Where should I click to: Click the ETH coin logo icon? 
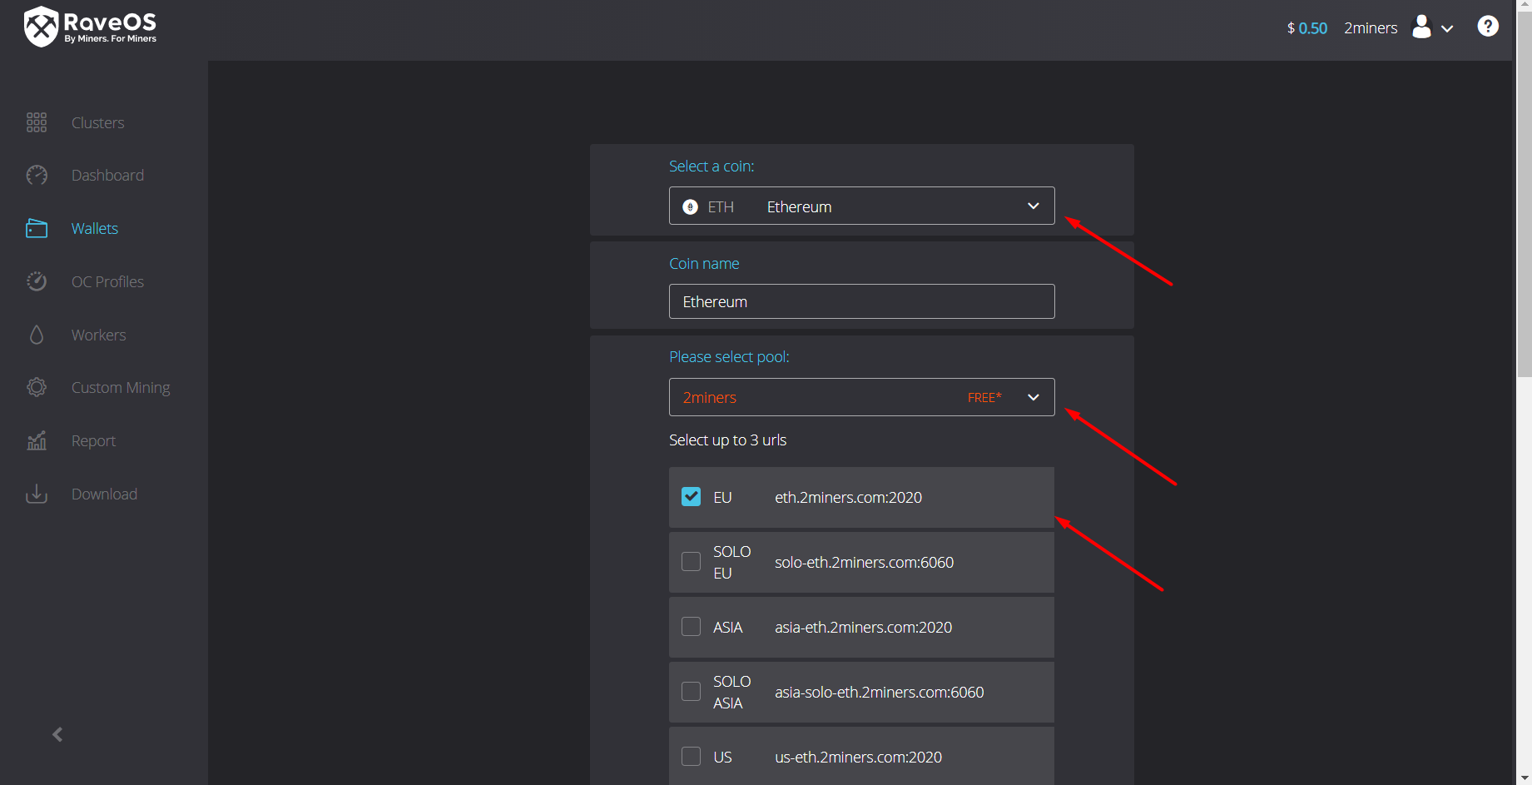tap(690, 206)
